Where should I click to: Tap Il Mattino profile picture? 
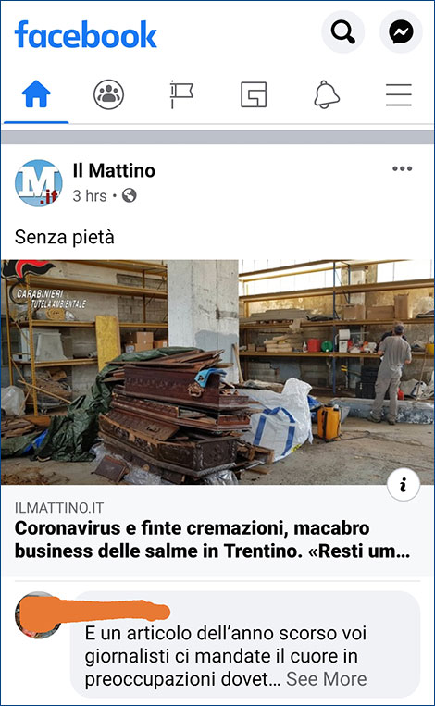click(38, 183)
